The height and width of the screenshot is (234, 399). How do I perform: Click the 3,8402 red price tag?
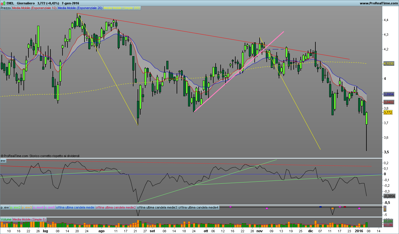[x=389, y=102]
